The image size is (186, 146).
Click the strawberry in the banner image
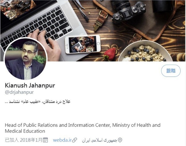click(110, 54)
